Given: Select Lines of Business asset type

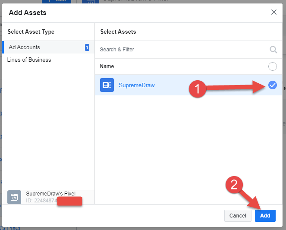Looking at the screenshot, I should pyautogui.click(x=48, y=60).
